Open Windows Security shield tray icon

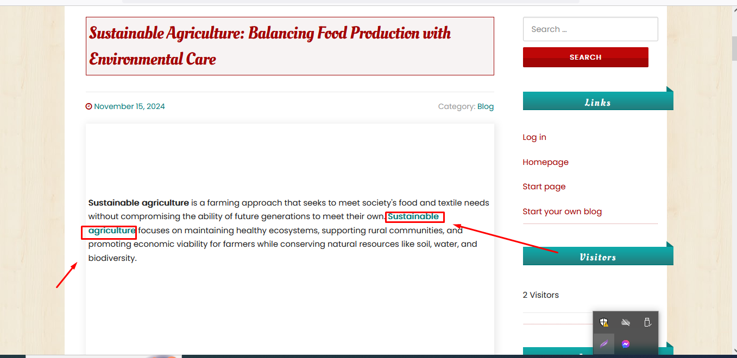click(x=603, y=322)
